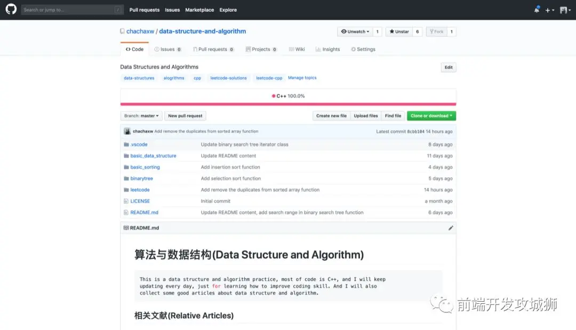Click the leetcode folder icon
The height and width of the screenshot is (330, 576).
click(x=126, y=190)
